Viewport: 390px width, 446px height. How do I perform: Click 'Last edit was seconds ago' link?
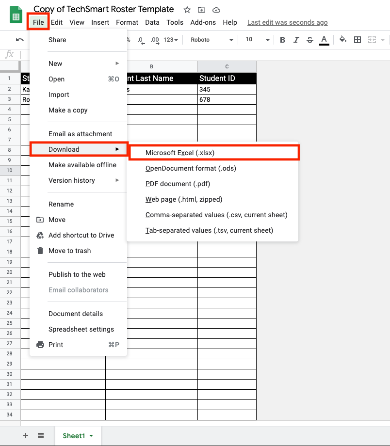point(288,22)
